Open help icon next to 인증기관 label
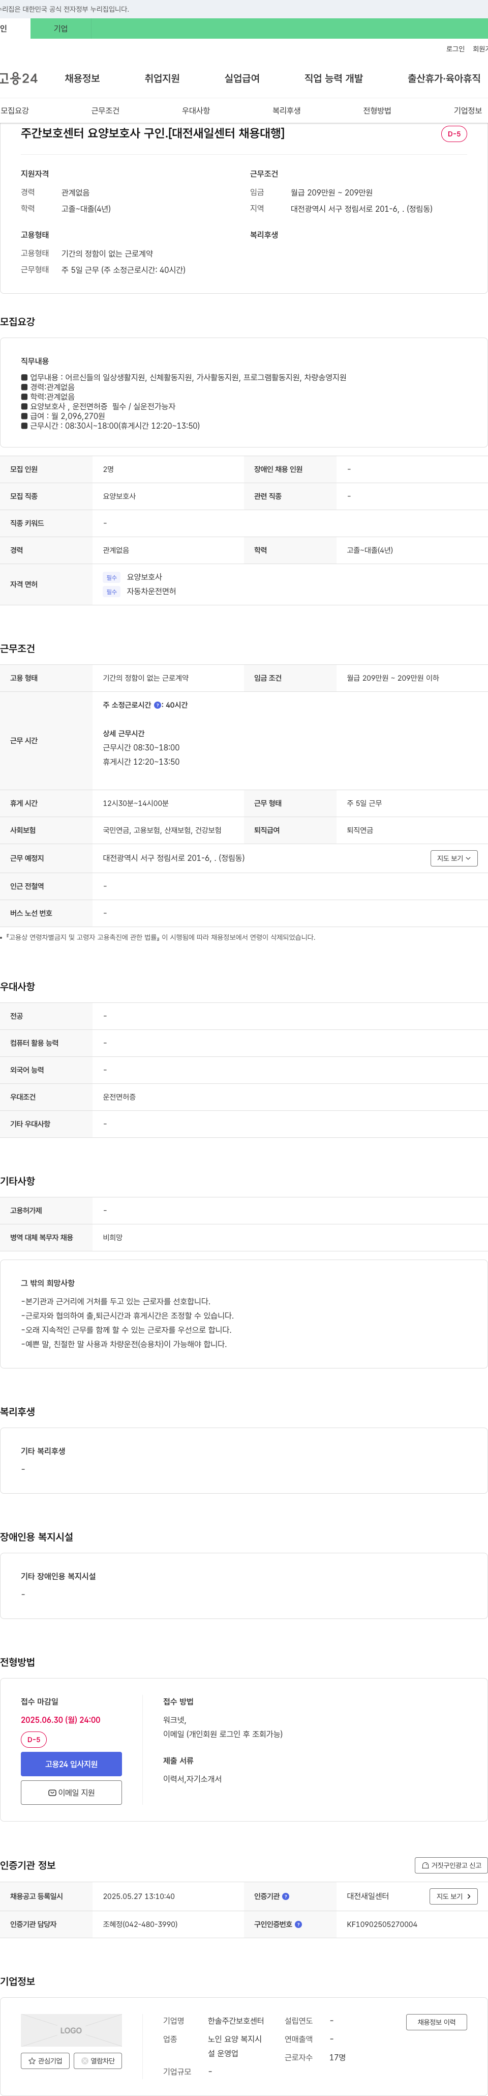The height and width of the screenshot is (2096, 488). [285, 1896]
